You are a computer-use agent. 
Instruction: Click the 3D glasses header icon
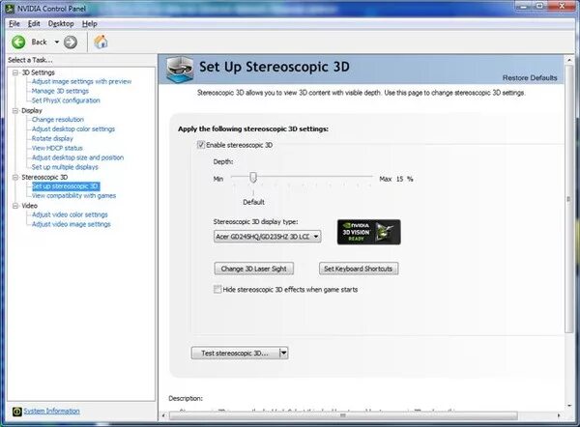pos(180,70)
